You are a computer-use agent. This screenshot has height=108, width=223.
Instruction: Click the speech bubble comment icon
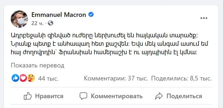pos(83,96)
